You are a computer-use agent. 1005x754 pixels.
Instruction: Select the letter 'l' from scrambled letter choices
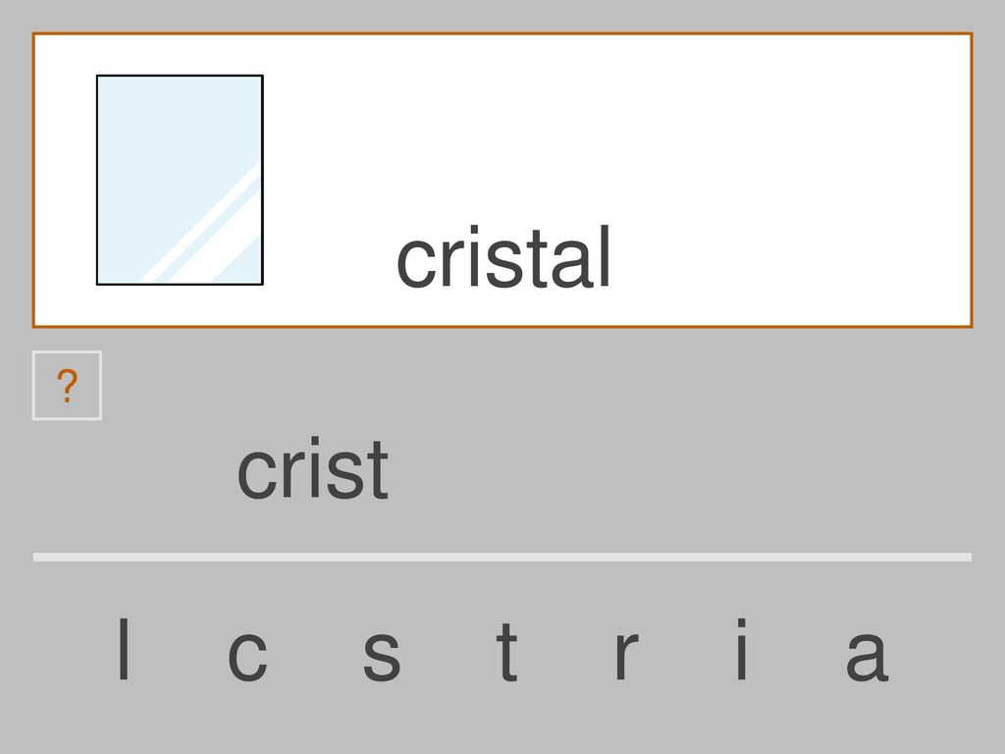click(x=124, y=648)
